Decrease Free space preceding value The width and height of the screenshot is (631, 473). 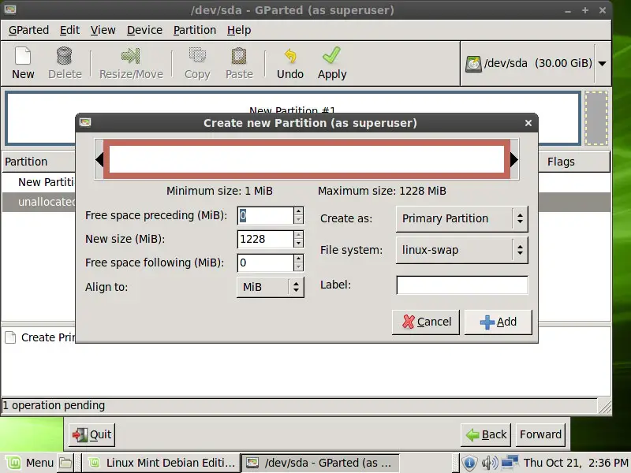(298, 220)
